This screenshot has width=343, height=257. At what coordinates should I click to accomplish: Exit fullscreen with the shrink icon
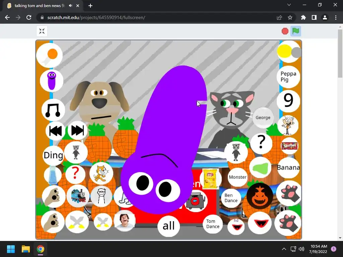coord(42,31)
